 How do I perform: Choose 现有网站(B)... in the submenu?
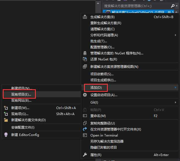click(x=42, y=101)
